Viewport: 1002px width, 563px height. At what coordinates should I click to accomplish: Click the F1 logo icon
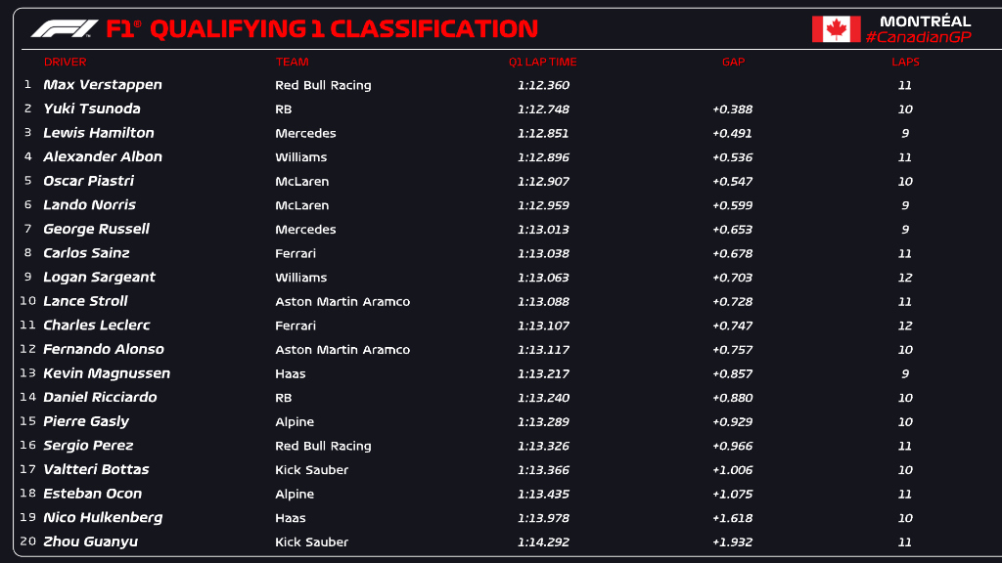(x=65, y=28)
